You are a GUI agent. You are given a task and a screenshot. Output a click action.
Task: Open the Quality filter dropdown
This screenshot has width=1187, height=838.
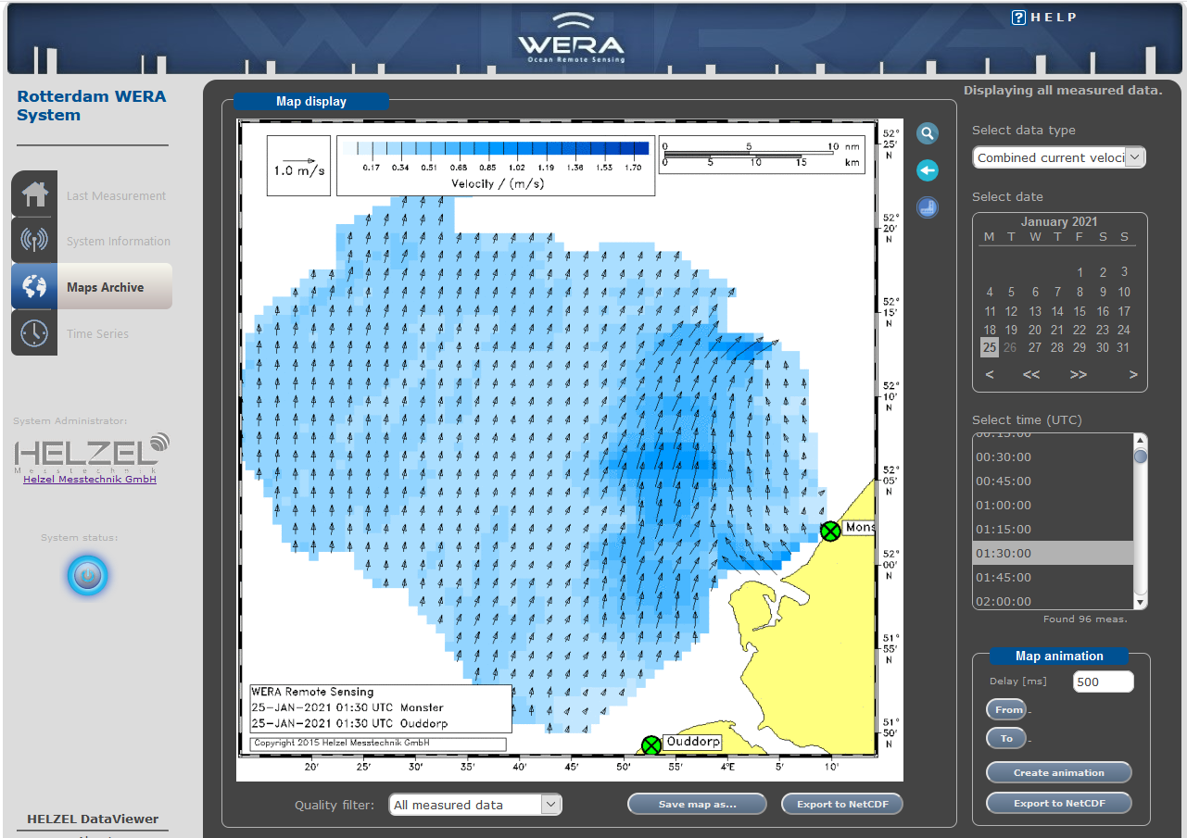475,805
